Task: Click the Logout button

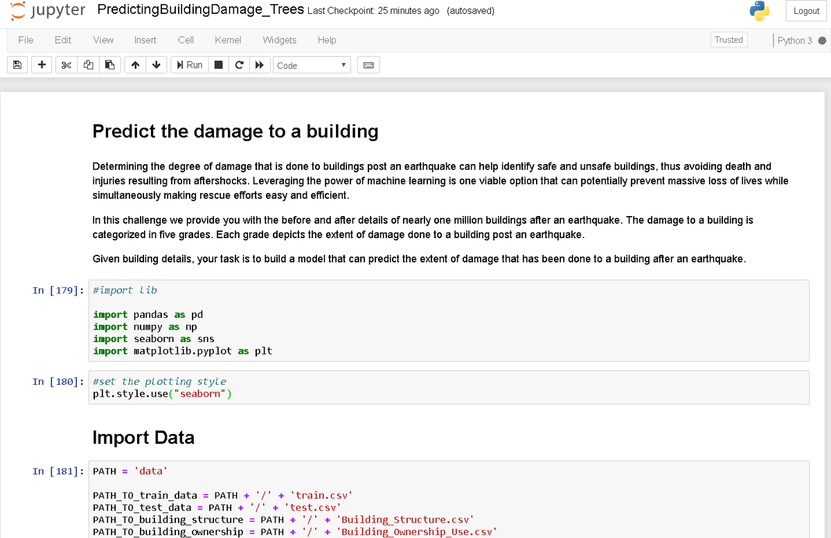Action: (806, 11)
